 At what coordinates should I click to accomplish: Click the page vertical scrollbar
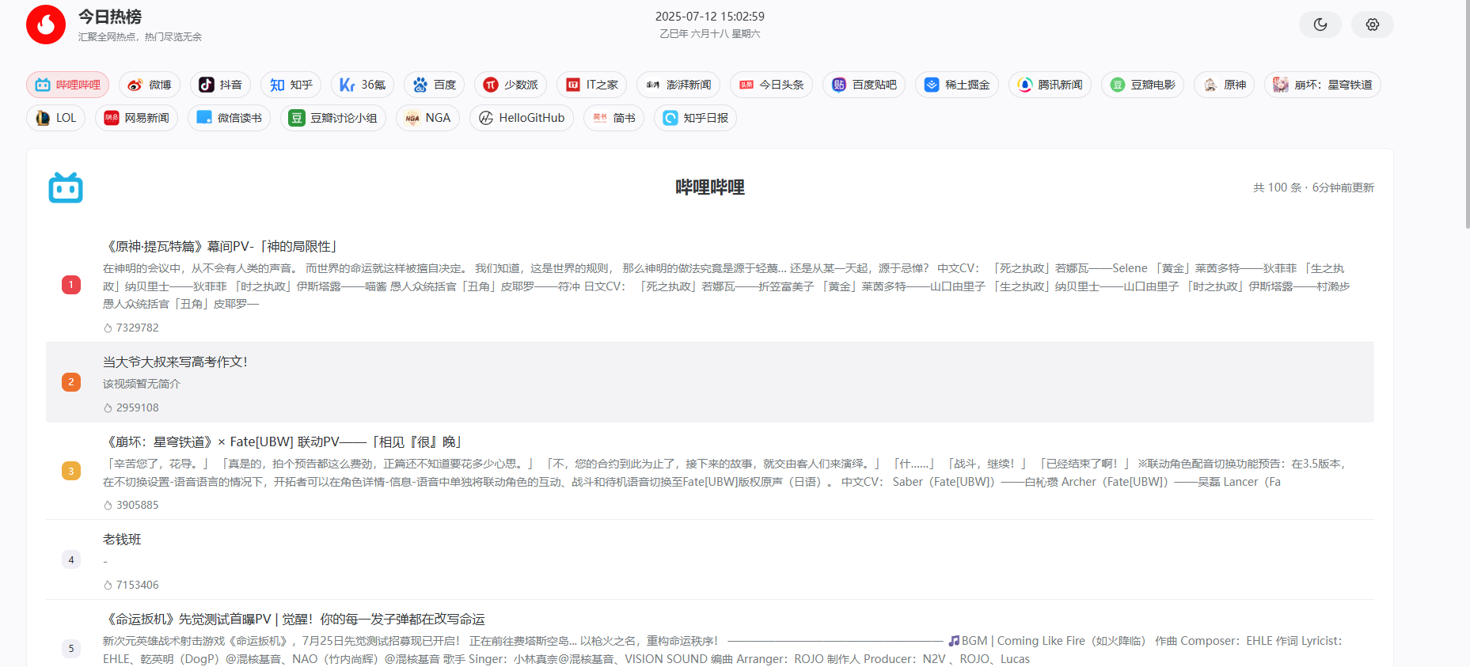click(1466, 115)
